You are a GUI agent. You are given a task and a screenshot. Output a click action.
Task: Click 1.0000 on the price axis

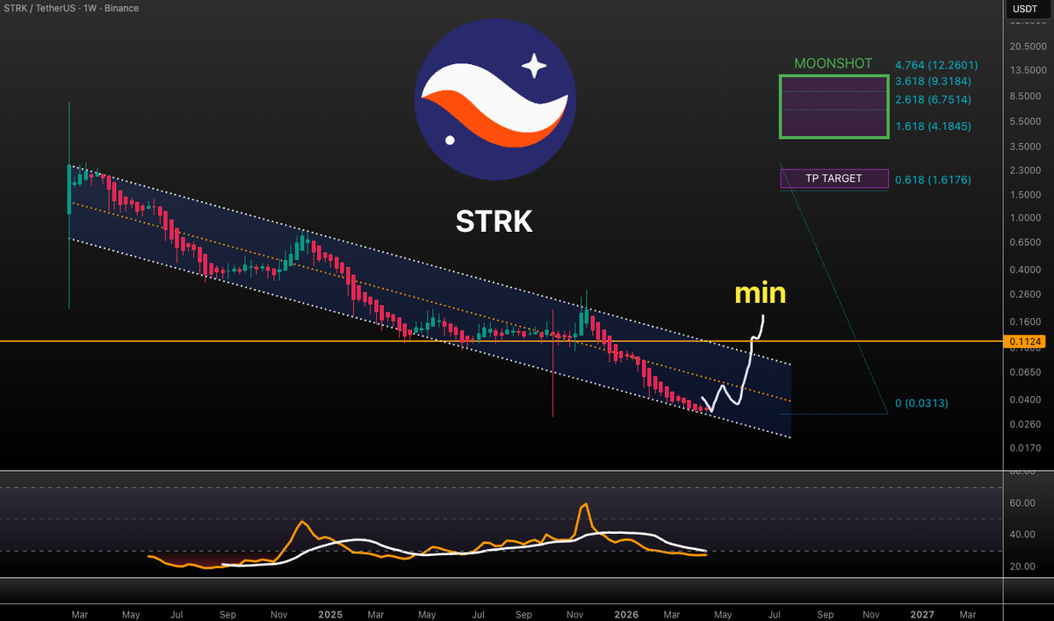[1025, 218]
